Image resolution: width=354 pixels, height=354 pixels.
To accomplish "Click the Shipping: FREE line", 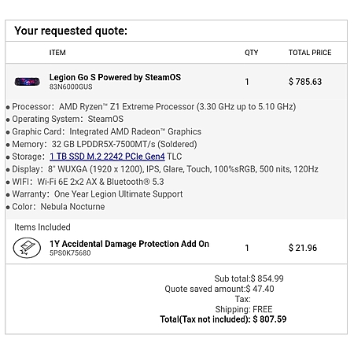I will [244, 309].
